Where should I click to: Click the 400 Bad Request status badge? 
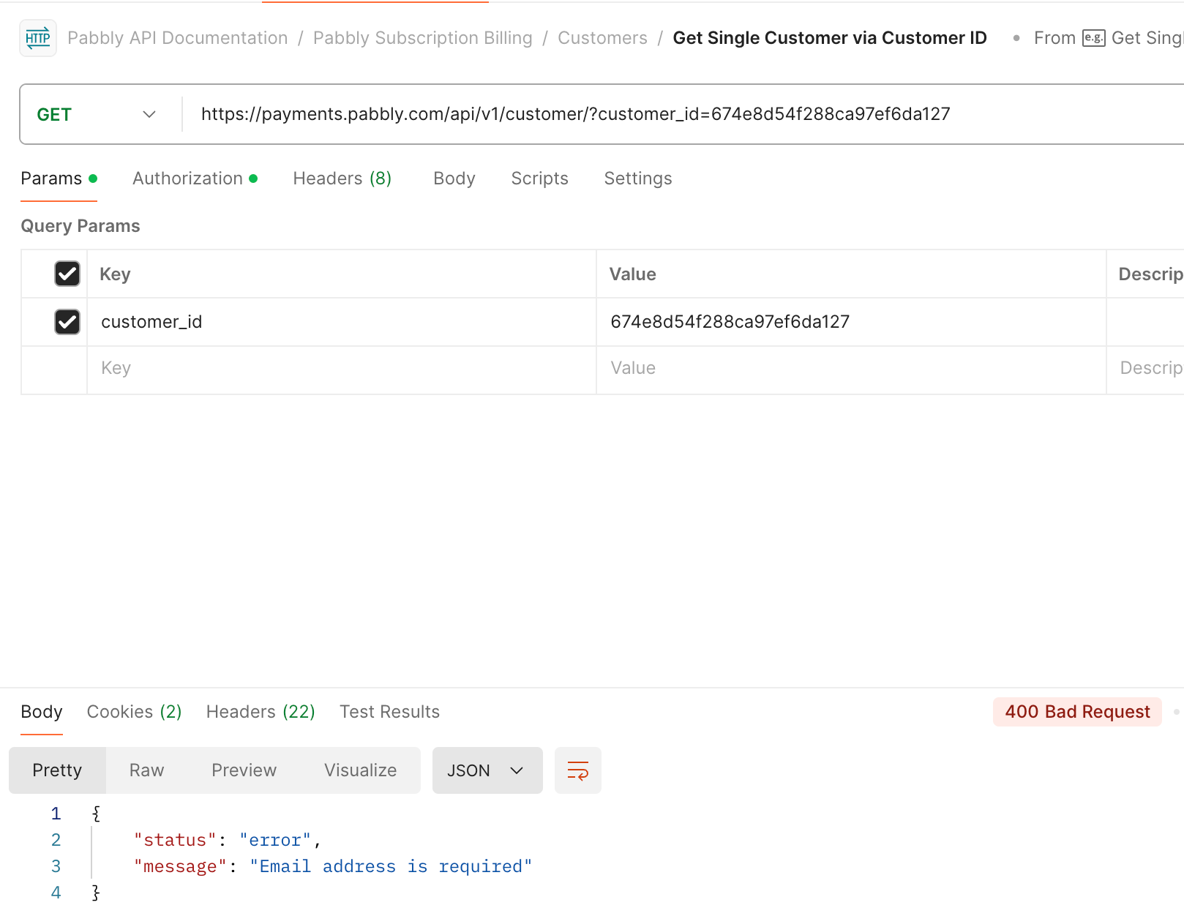[x=1077, y=712]
